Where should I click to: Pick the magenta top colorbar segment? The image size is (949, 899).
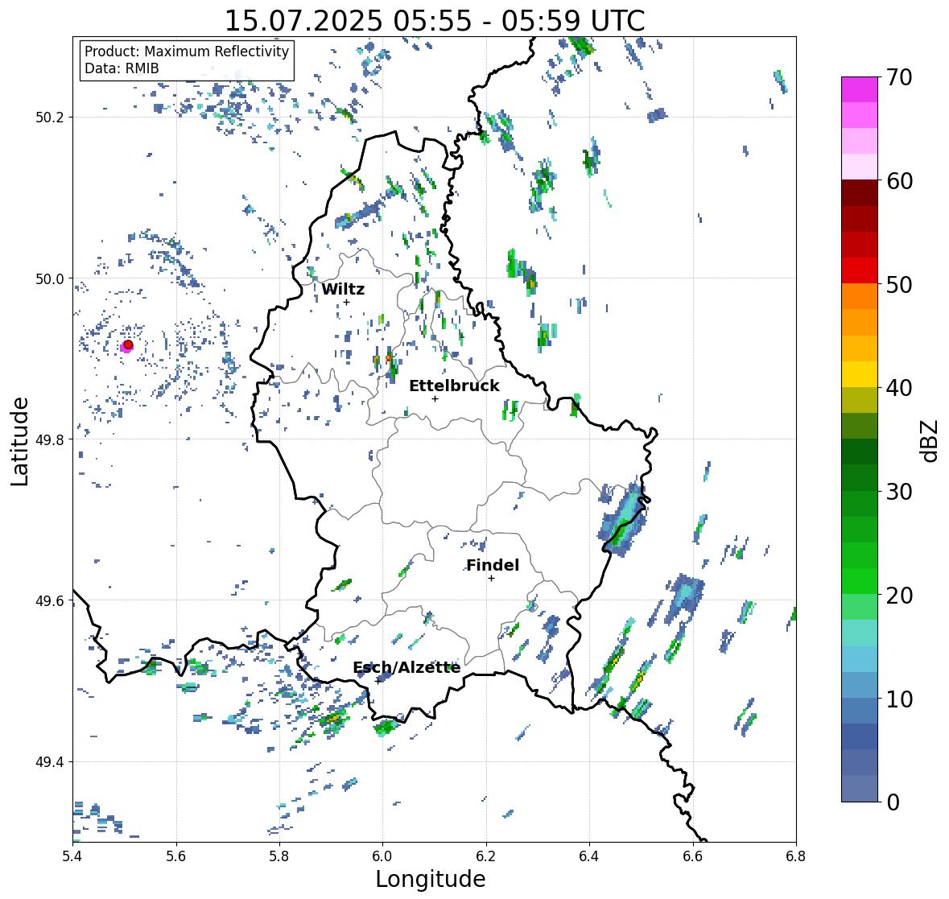(860, 89)
